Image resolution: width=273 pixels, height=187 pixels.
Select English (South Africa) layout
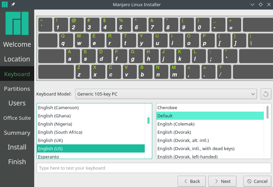(x=91, y=132)
